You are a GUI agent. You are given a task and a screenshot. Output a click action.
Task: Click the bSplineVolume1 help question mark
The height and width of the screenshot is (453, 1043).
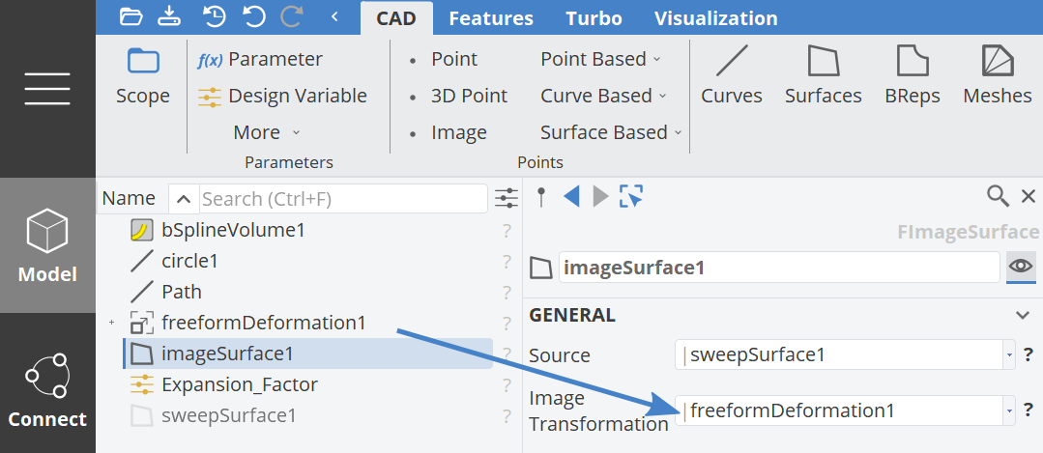(507, 231)
